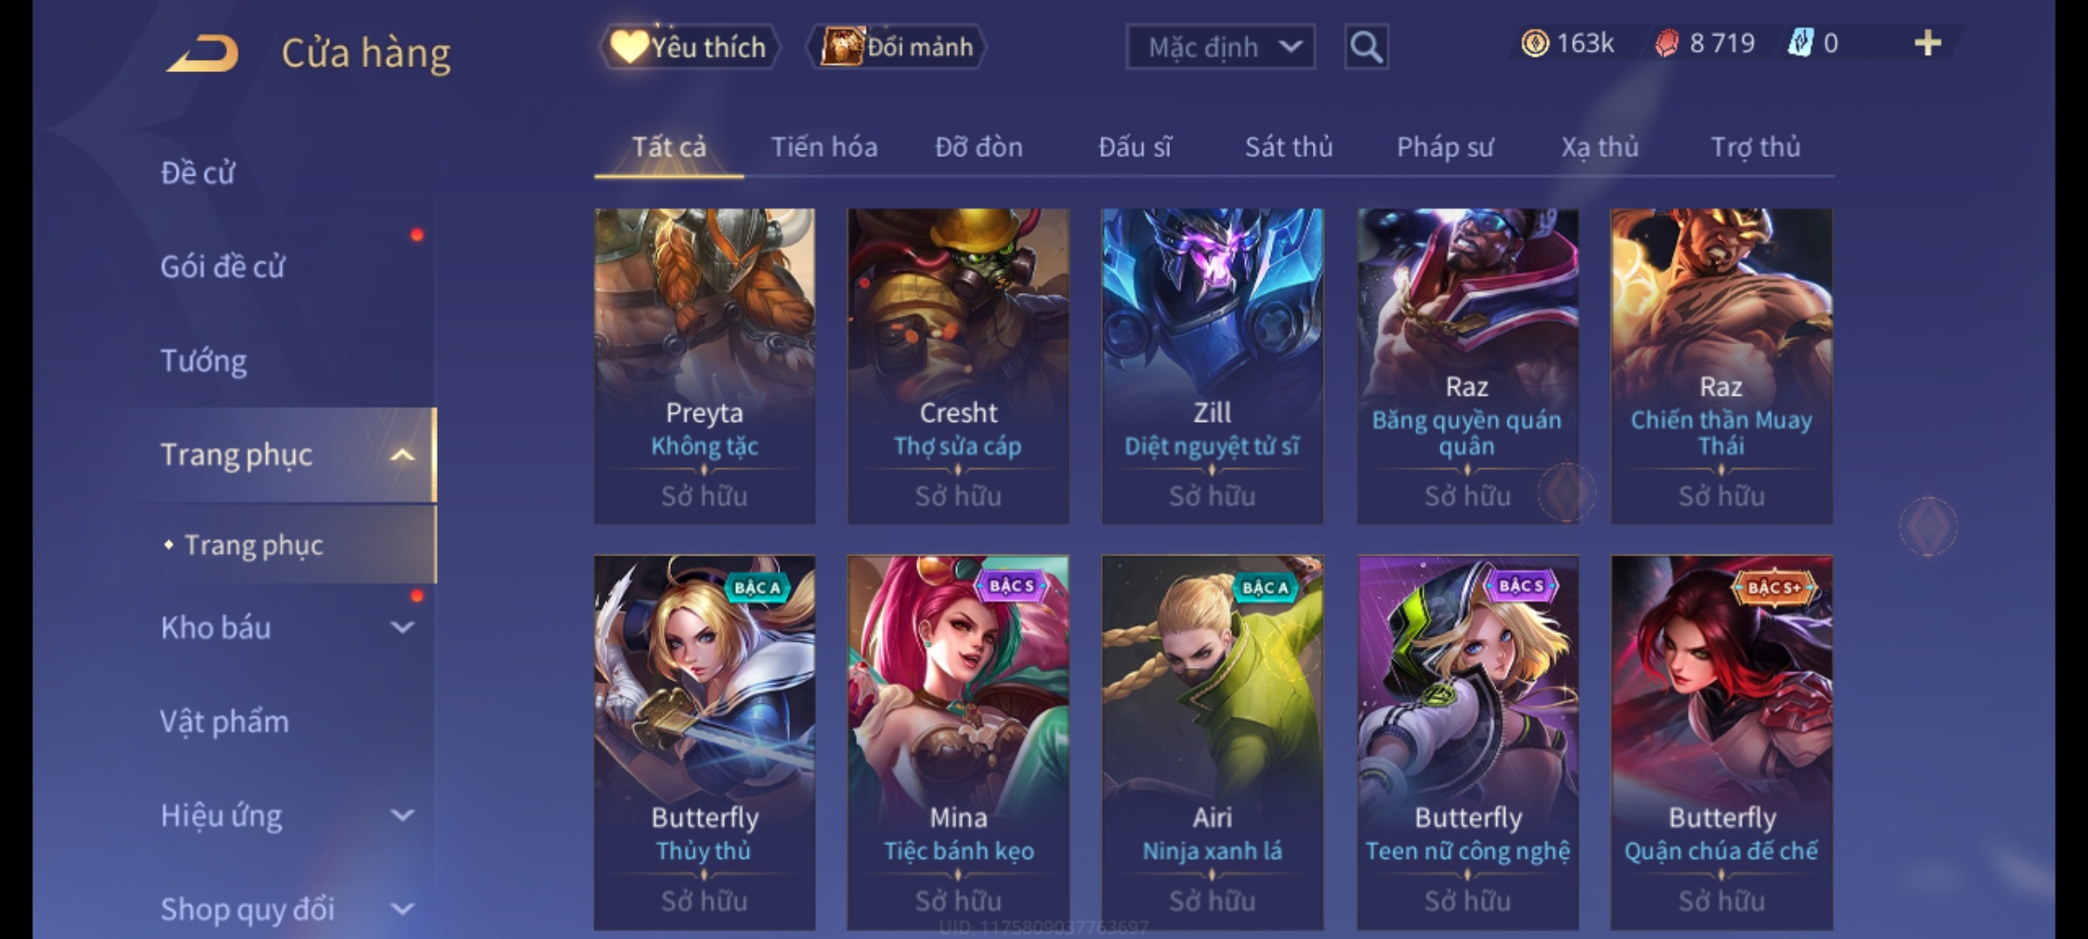Viewport: 2088px width, 939px height.
Task: Open the search magnifier icon
Action: click(x=1366, y=47)
